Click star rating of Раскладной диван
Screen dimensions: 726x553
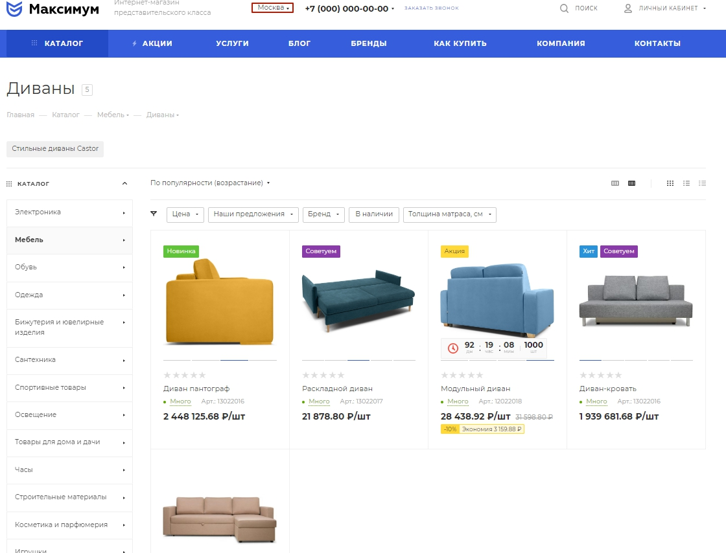[323, 375]
